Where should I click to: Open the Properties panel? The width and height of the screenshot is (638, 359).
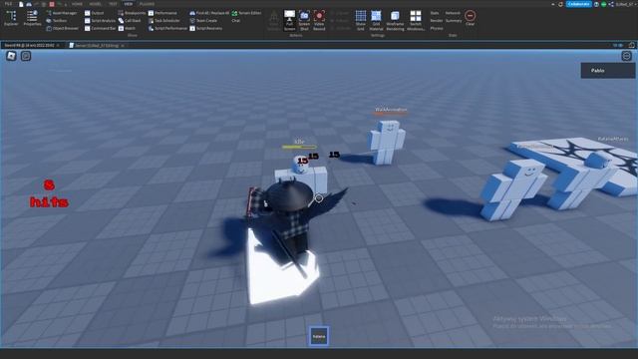[x=32, y=18]
